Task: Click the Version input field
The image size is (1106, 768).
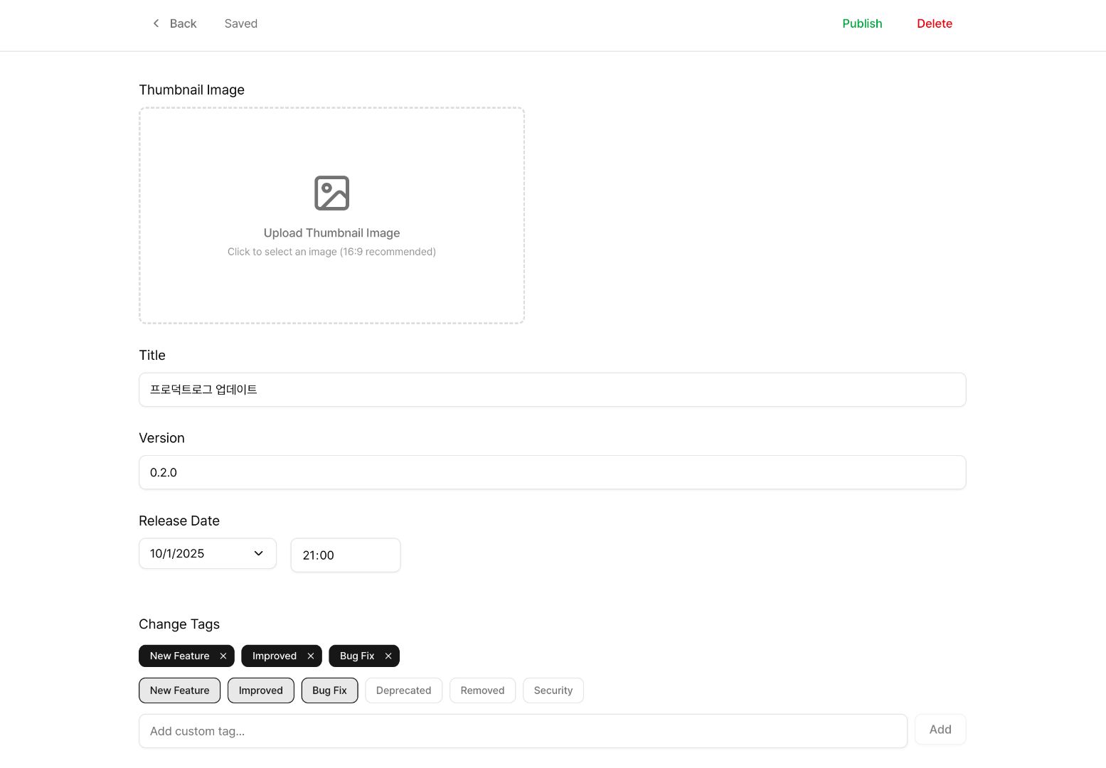Action: 552,472
